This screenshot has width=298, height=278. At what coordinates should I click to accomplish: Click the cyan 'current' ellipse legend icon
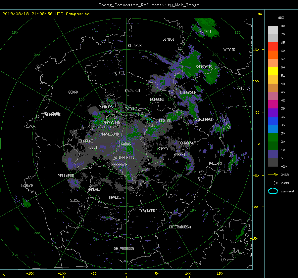click(273, 191)
